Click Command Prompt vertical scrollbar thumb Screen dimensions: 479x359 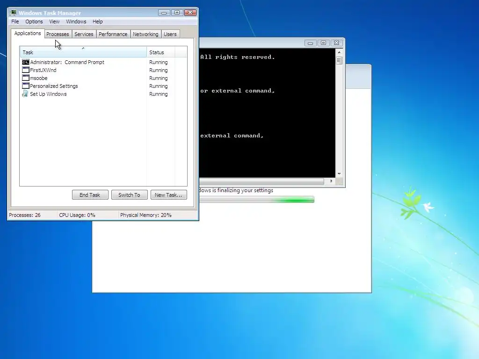(339, 60)
